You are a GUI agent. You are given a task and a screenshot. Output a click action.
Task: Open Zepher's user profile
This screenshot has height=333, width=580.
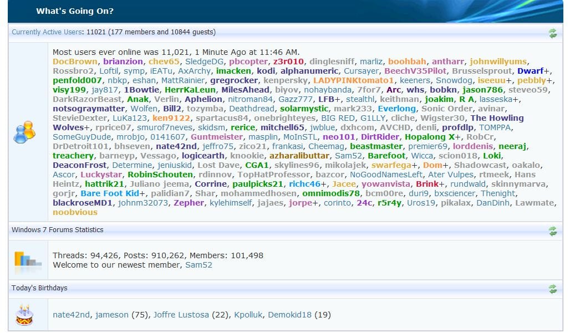click(189, 203)
